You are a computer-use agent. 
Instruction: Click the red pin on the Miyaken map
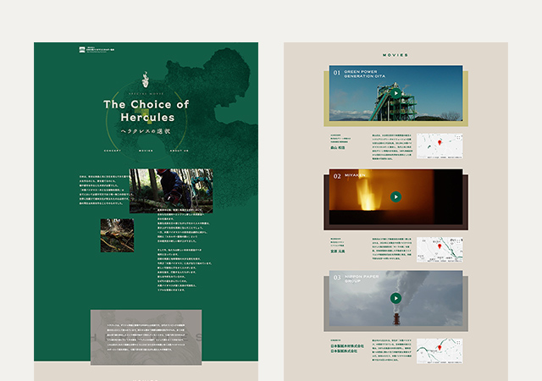440,246
